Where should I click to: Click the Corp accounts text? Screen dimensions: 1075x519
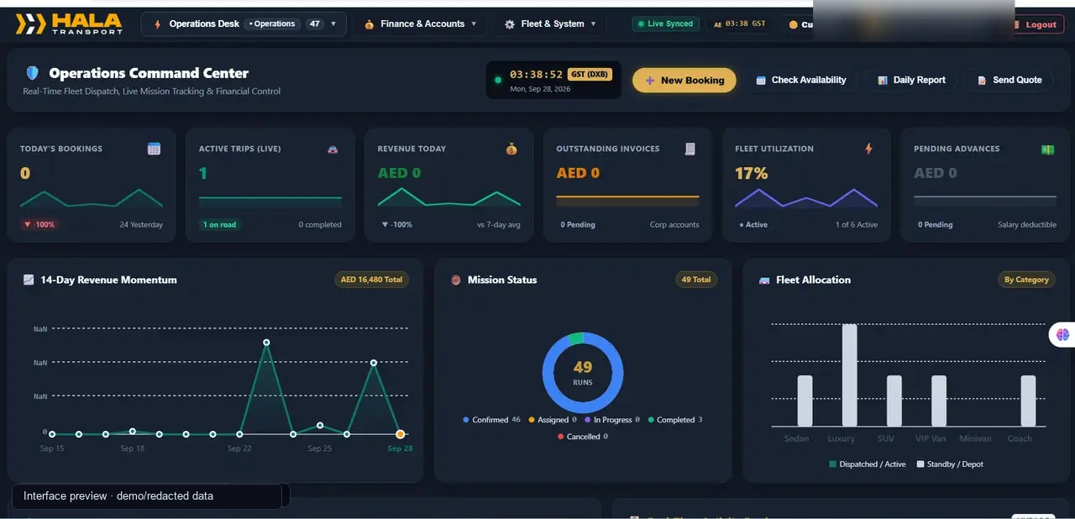point(674,225)
